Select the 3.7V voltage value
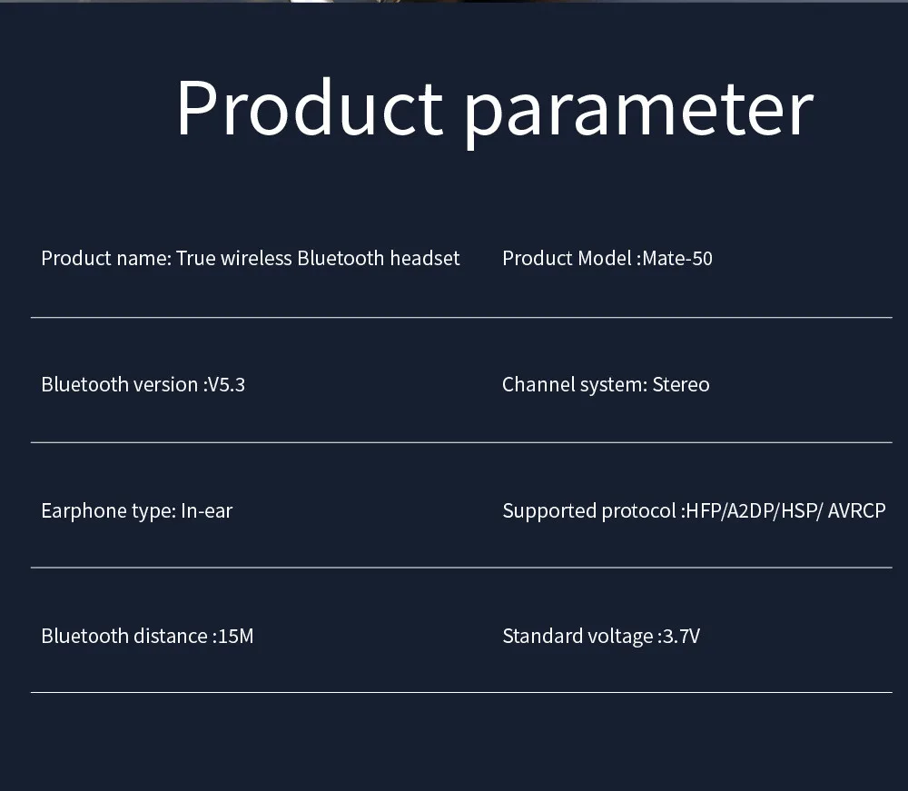908x791 pixels. [682, 637]
